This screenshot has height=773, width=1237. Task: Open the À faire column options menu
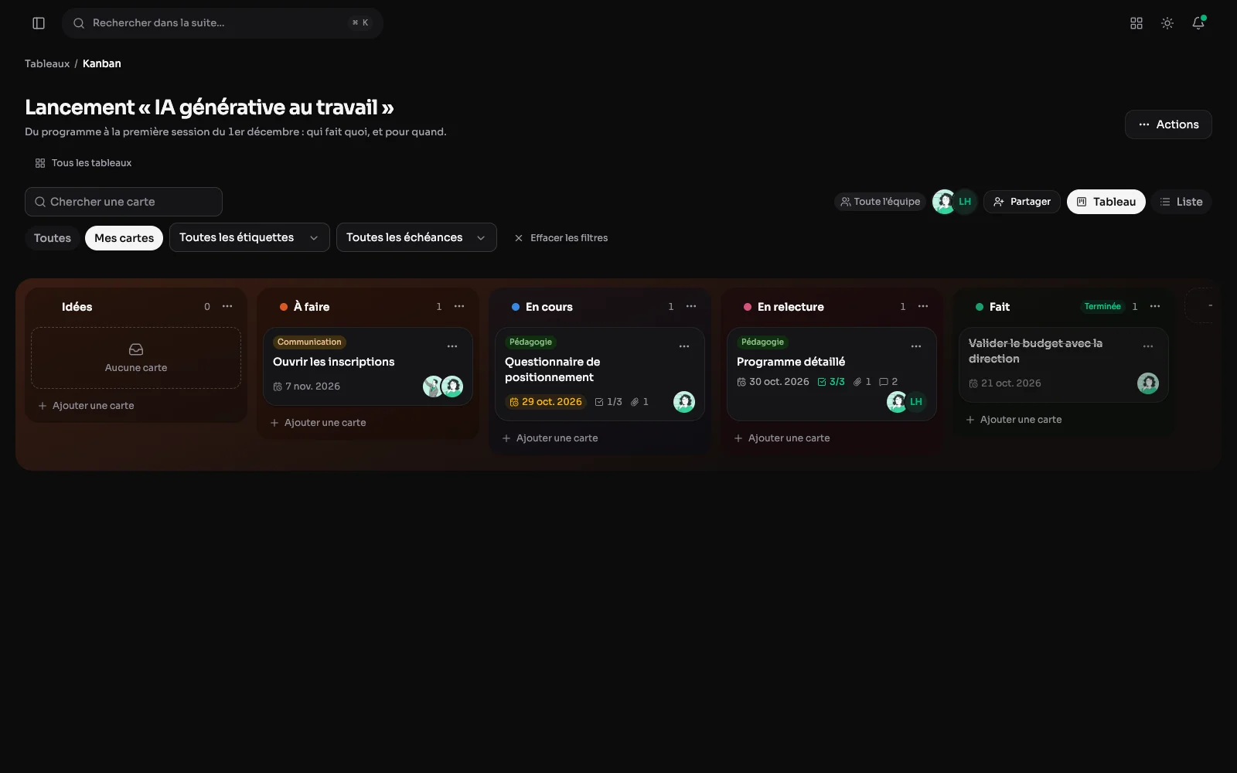tap(459, 307)
